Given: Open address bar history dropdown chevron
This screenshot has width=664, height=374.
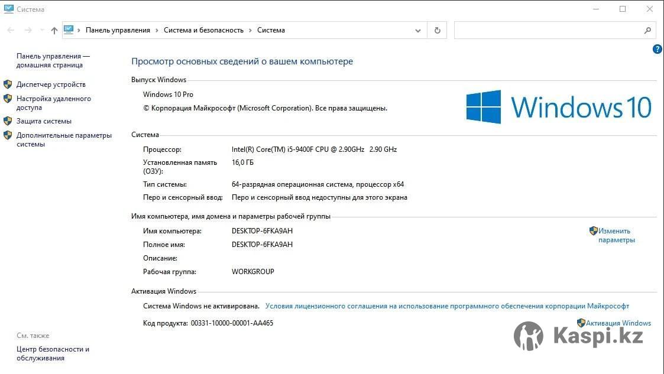Looking at the screenshot, I should click(418, 31).
